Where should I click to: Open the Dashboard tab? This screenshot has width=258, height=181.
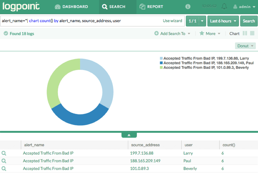pyautogui.click(x=71, y=7)
